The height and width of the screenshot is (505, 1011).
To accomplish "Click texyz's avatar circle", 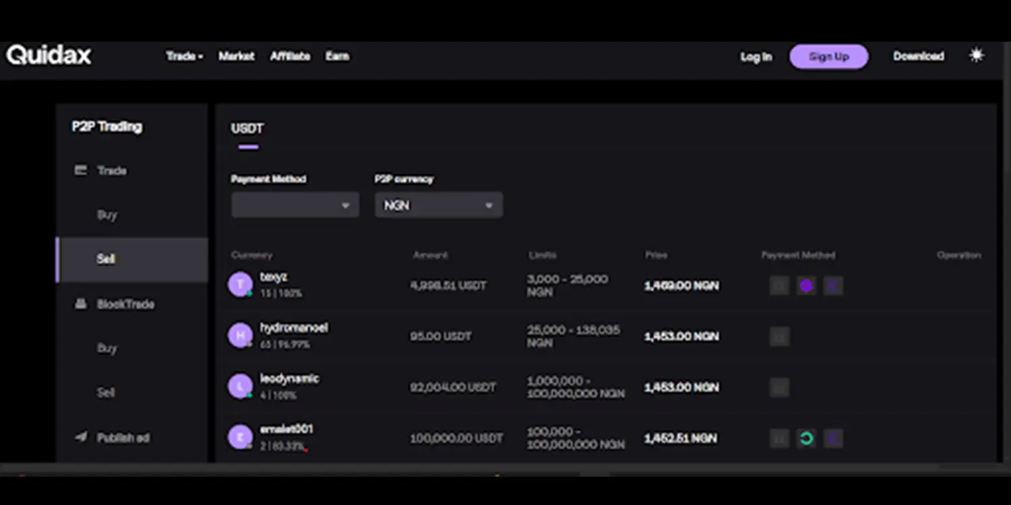I will point(240,284).
